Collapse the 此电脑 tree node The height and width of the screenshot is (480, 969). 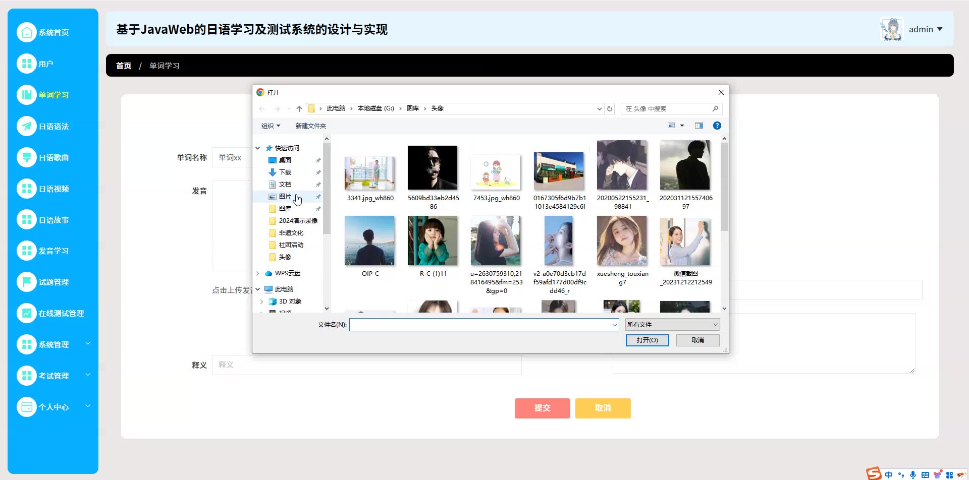(258, 289)
